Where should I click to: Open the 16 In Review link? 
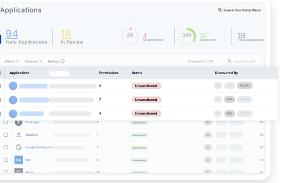(x=72, y=37)
